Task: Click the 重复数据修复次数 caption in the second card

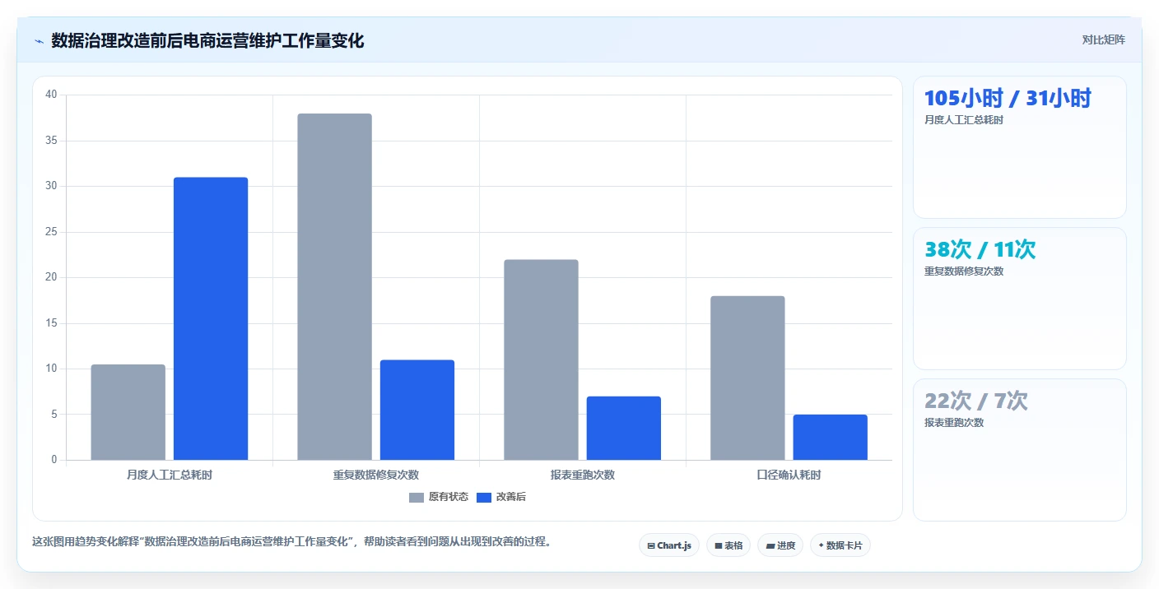Action: (964, 271)
